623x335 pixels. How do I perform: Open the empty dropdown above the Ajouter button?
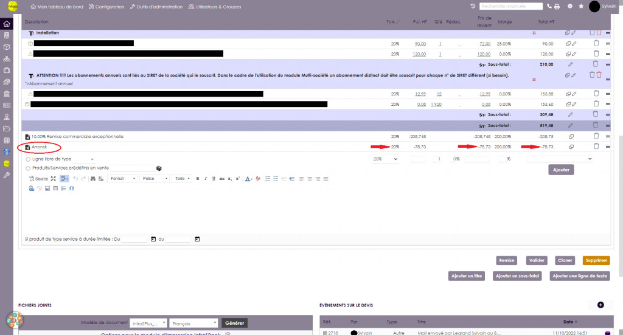[x=560, y=159]
